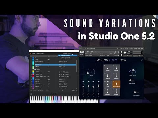Select the Marcato articulation tile in Kontakt

tap(107, 92)
